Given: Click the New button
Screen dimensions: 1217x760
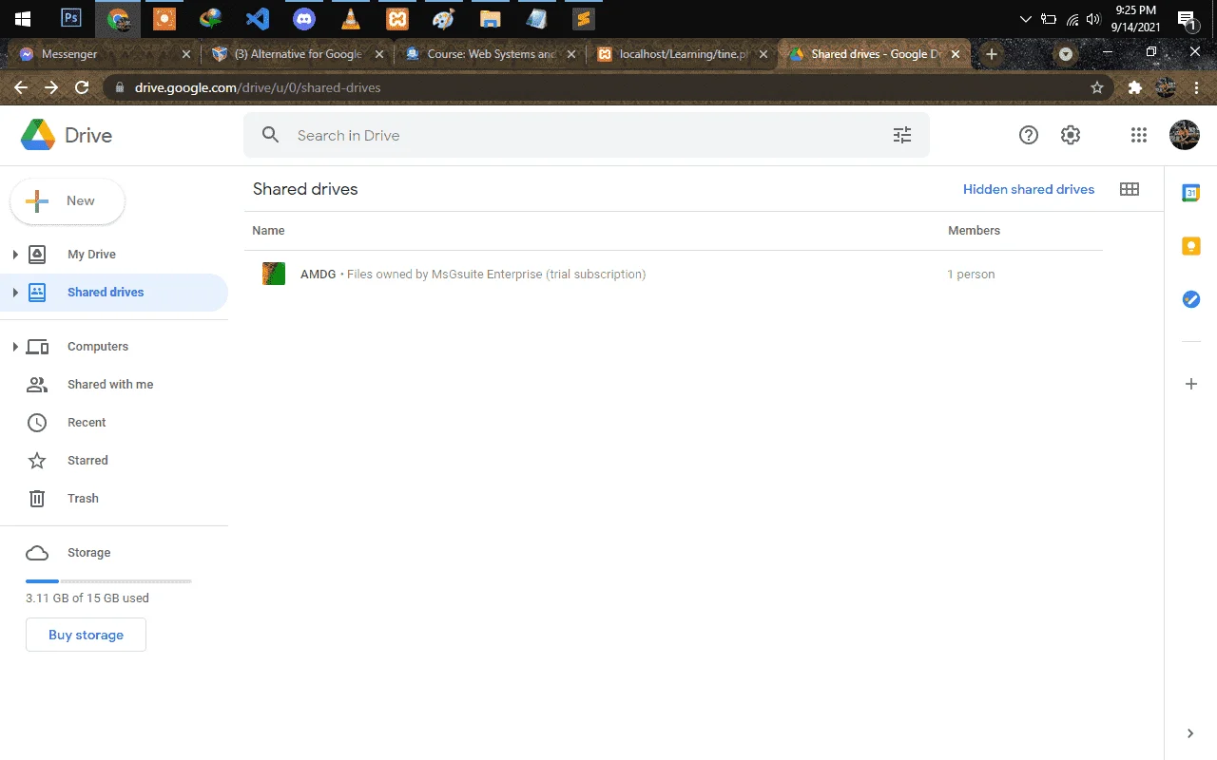Looking at the screenshot, I should [67, 201].
